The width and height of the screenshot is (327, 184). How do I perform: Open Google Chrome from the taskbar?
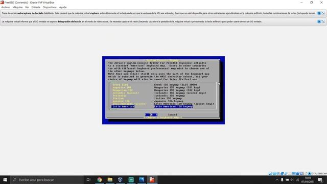(100, 179)
